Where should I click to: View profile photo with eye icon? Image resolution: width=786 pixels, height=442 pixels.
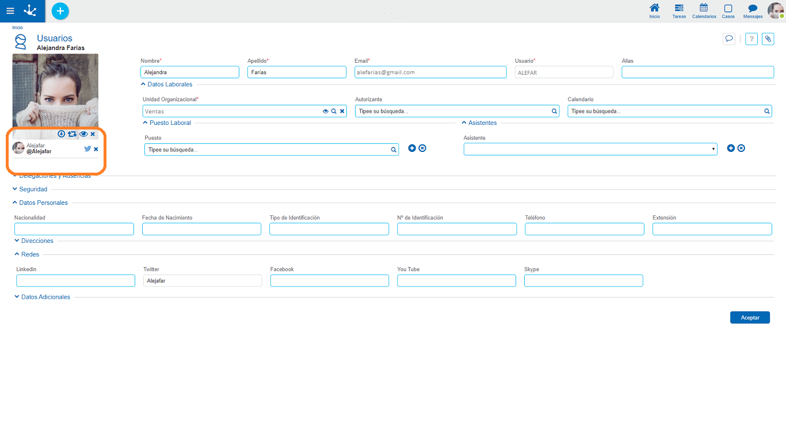[83, 134]
